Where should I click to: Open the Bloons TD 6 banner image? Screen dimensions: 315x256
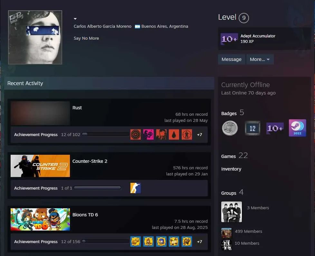point(40,219)
